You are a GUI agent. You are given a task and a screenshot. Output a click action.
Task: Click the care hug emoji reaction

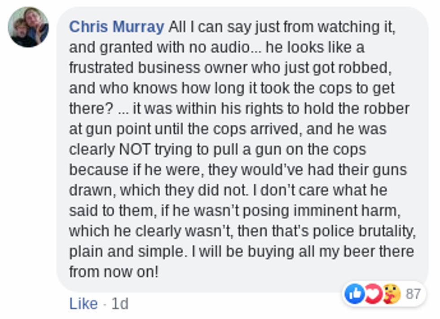tap(391, 294)
